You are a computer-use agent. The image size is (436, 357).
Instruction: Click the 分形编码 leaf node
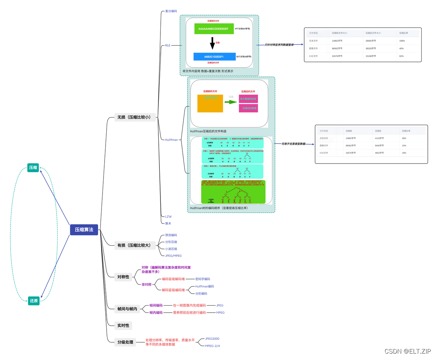201,294
